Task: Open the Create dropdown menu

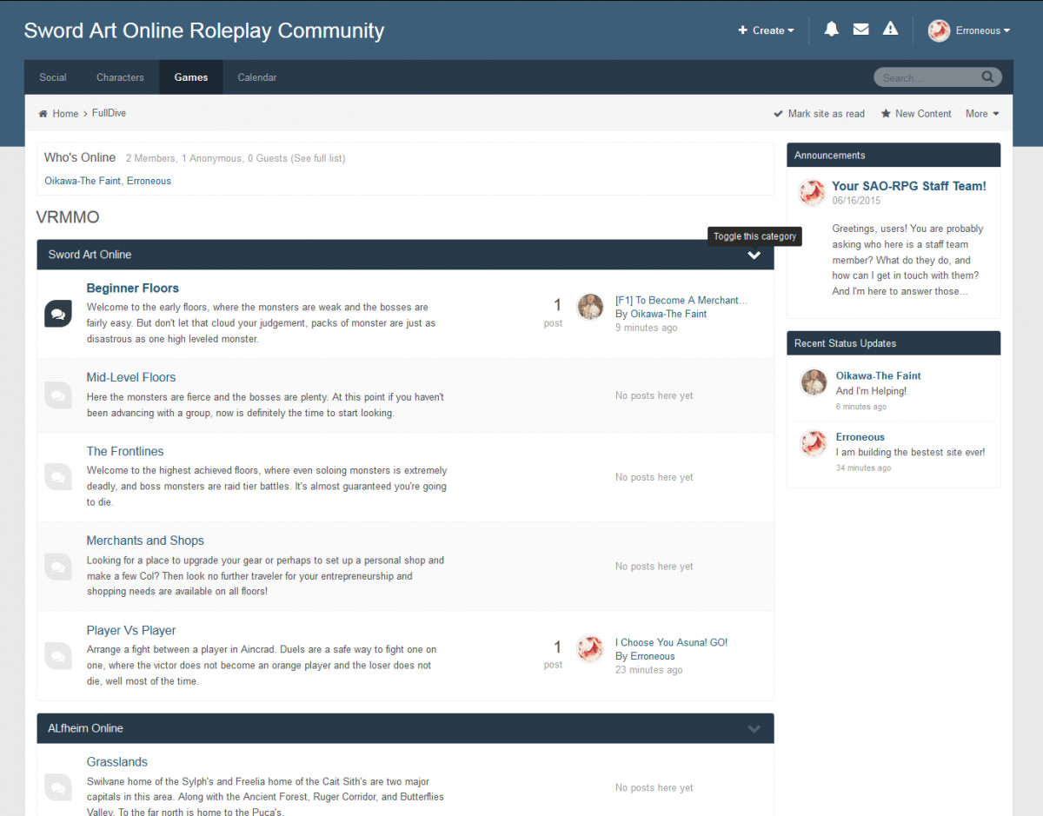Action: 766,30
